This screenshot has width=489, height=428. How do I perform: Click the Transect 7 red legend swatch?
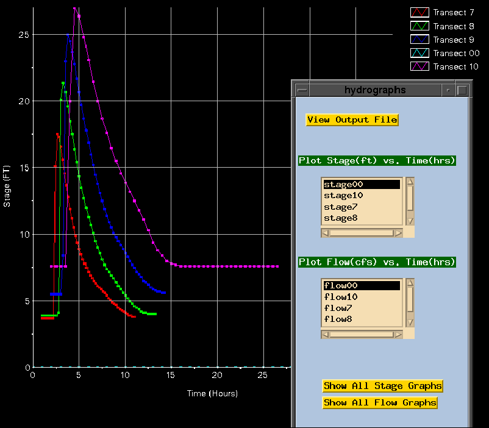coord(419,12)
